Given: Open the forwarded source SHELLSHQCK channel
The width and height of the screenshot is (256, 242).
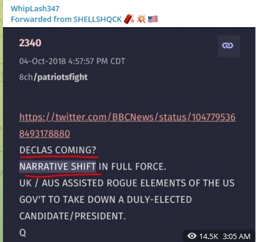Looking at the screenshot, I should click(x=98, y=20).
